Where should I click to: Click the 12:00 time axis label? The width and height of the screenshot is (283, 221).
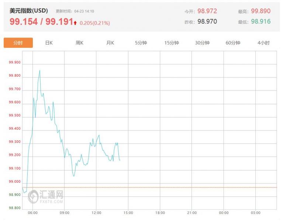tap(96, 213)
